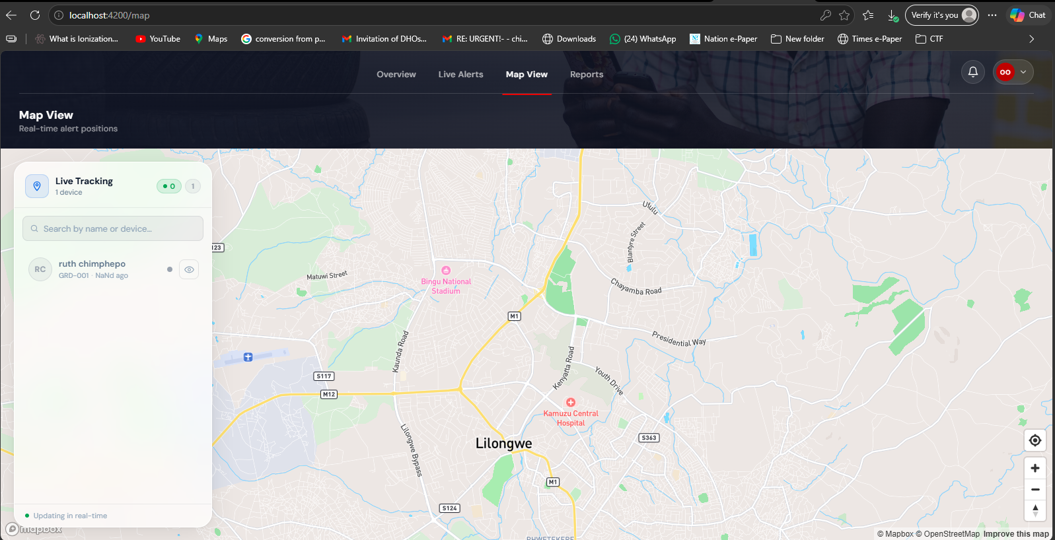Bookmark this page with the star icon
The height and width of the screenshot is (540, 1055).
click(844, 15)
